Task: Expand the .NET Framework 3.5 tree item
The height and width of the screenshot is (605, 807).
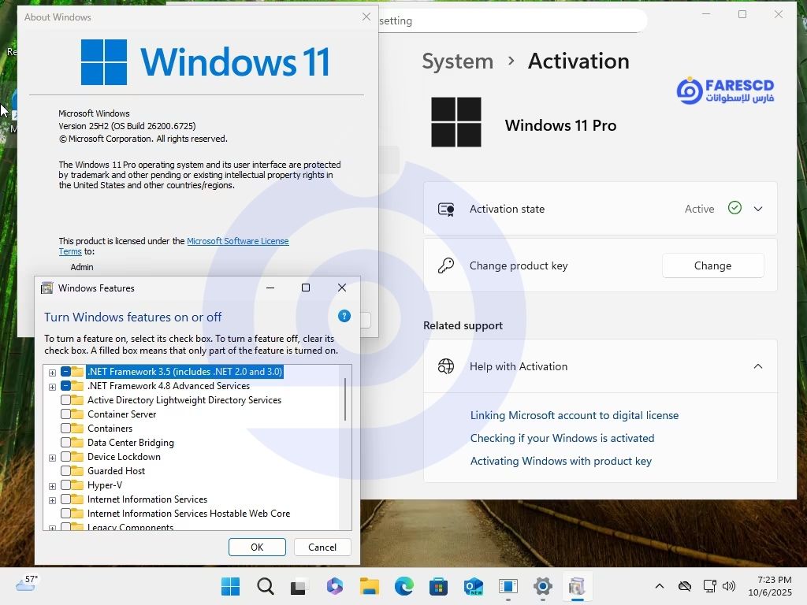Action: 52,372
